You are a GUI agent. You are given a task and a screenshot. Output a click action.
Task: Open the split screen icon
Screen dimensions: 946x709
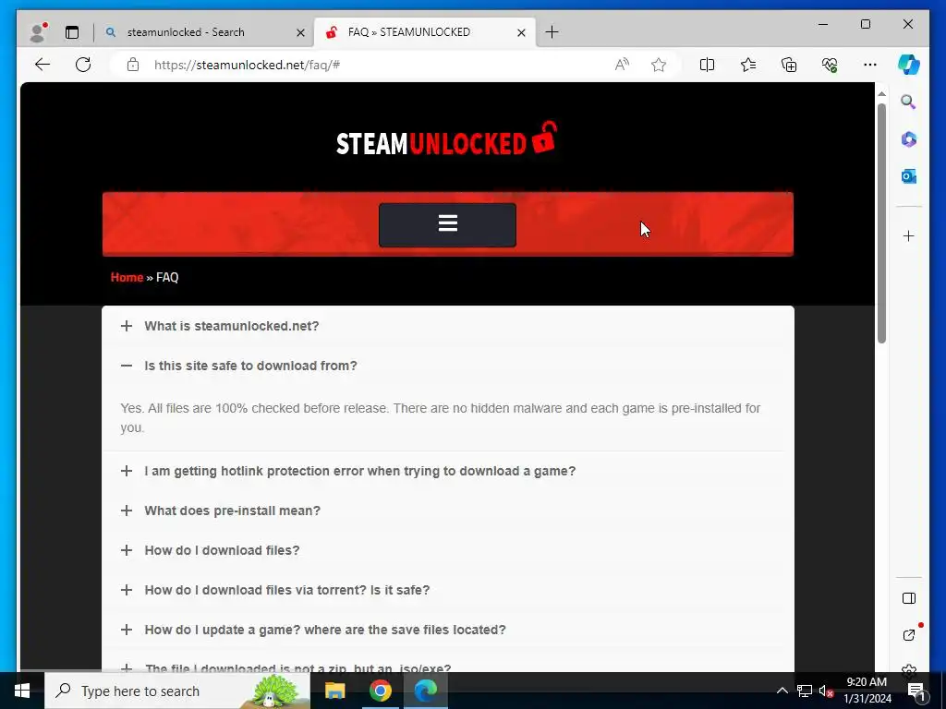(x=707, y=65)
